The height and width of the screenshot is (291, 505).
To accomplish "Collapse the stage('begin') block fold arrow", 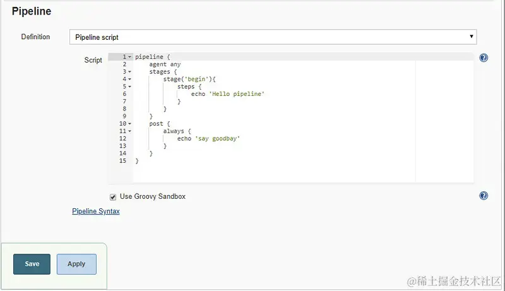I will pos(129,79).
